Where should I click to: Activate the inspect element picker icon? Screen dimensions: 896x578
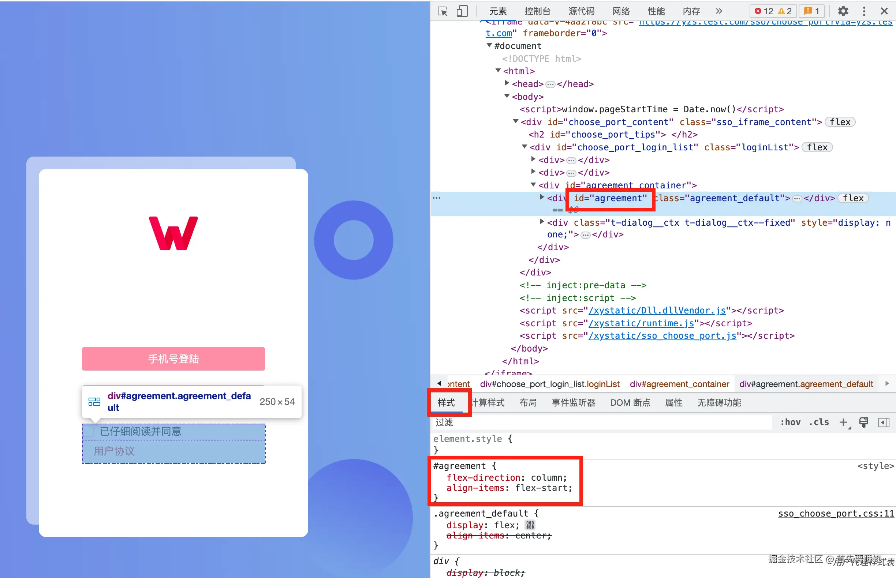point(443,11)
